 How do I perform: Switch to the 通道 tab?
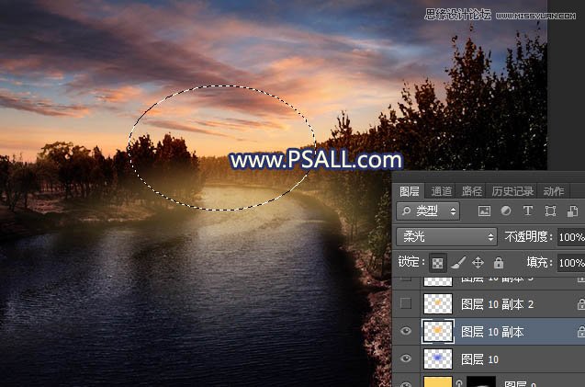(442, 191)
